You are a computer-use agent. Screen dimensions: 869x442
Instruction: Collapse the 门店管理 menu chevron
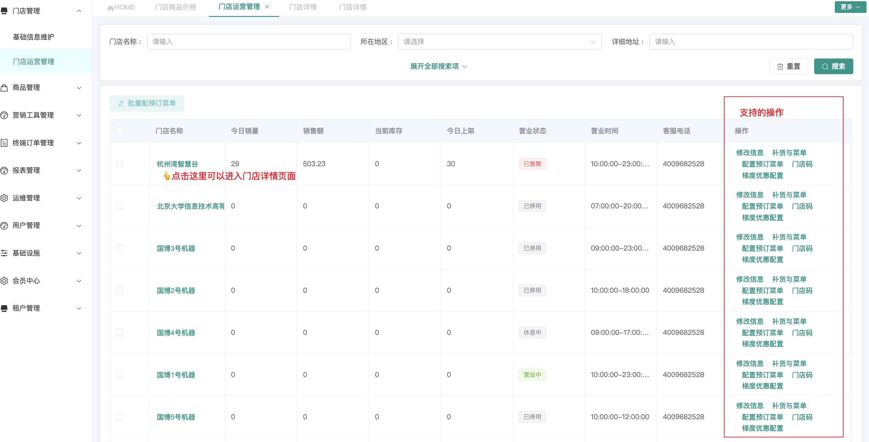pyautogui.click(x=79, y=11)
